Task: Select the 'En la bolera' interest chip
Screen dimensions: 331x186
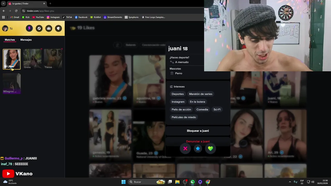Action: tap(197, 102)
